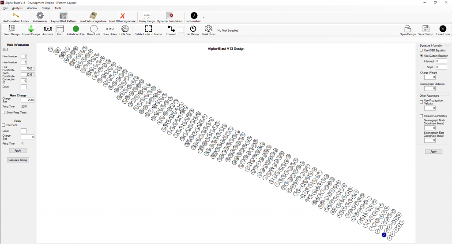Click Intercept input field

click(x=441, y=61)
